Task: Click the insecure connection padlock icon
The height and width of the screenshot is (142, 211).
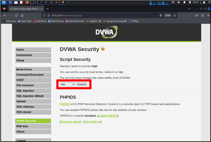Action: point(49,16)
